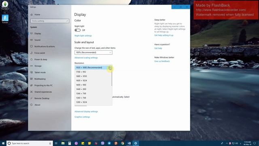
Task: Select 1920 × 1080 (Recommended) resolution
Action: point(93,68)
